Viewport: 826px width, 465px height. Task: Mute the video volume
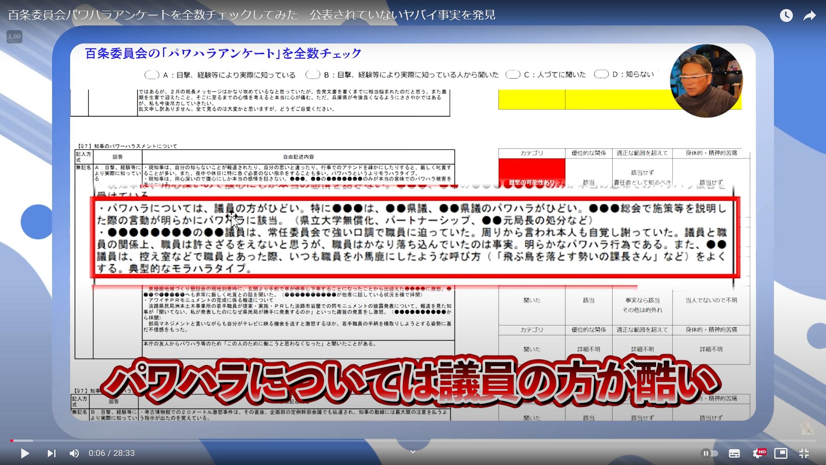[74, 453]
